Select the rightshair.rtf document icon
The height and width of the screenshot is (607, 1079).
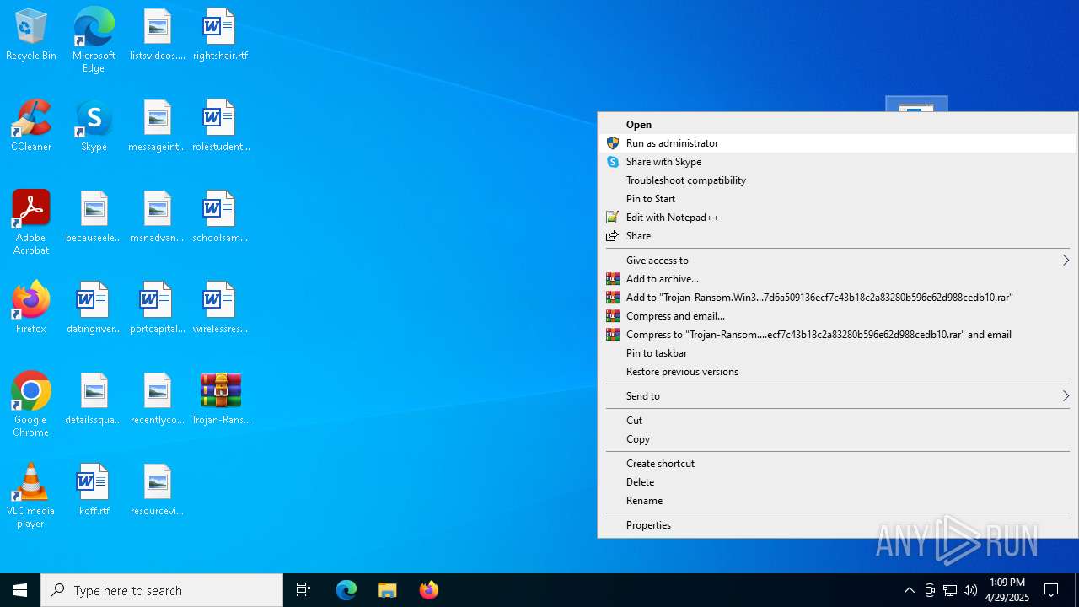(220, 35)
